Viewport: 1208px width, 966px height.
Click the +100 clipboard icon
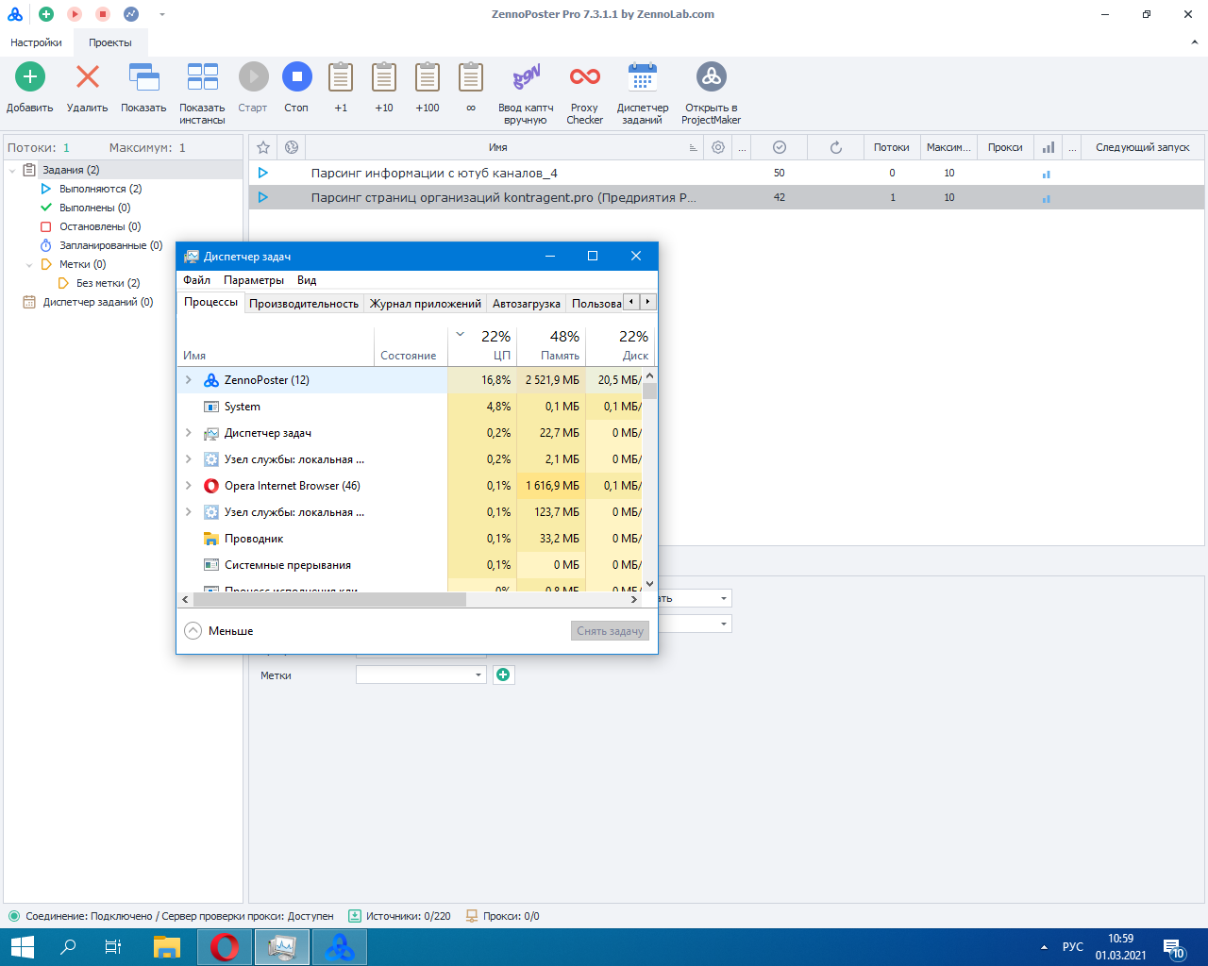428,76
